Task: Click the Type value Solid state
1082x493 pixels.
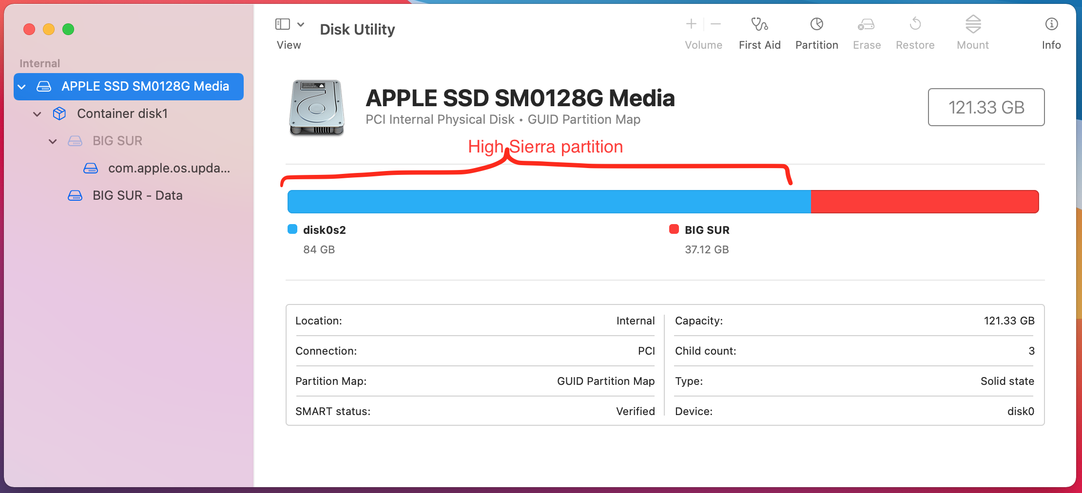Action: 1007,381
